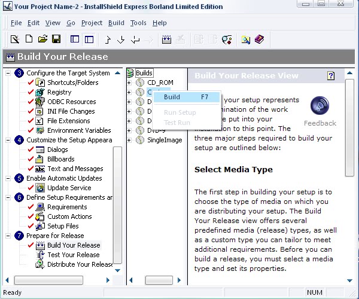The height and width of the screenshot is (299, 359).
Task: Click the ODBC Resources icon
Action: (x=40, y=102)
